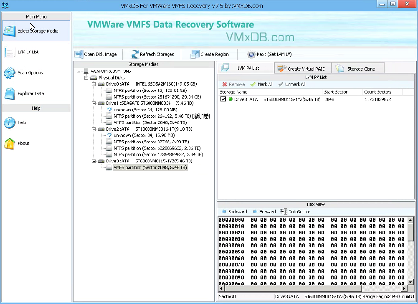Click the Storage Name column header
The image size is (418, 304).
(270, 92)
